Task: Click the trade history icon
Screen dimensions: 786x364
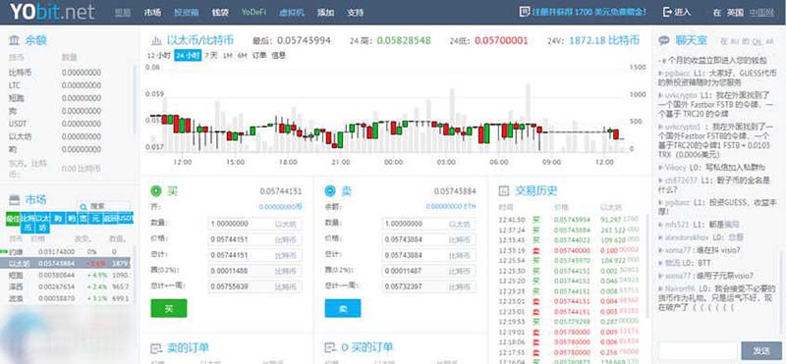Action: [x=504, y=190]
